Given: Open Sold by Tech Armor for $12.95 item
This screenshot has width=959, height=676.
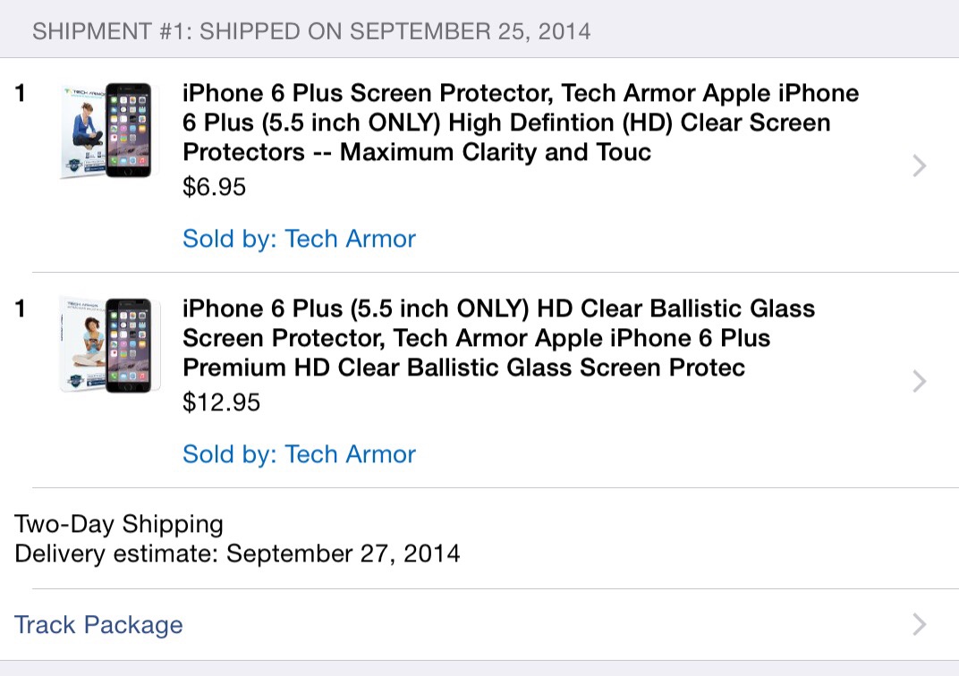Looking at the screenshot, I should [299, 454].
